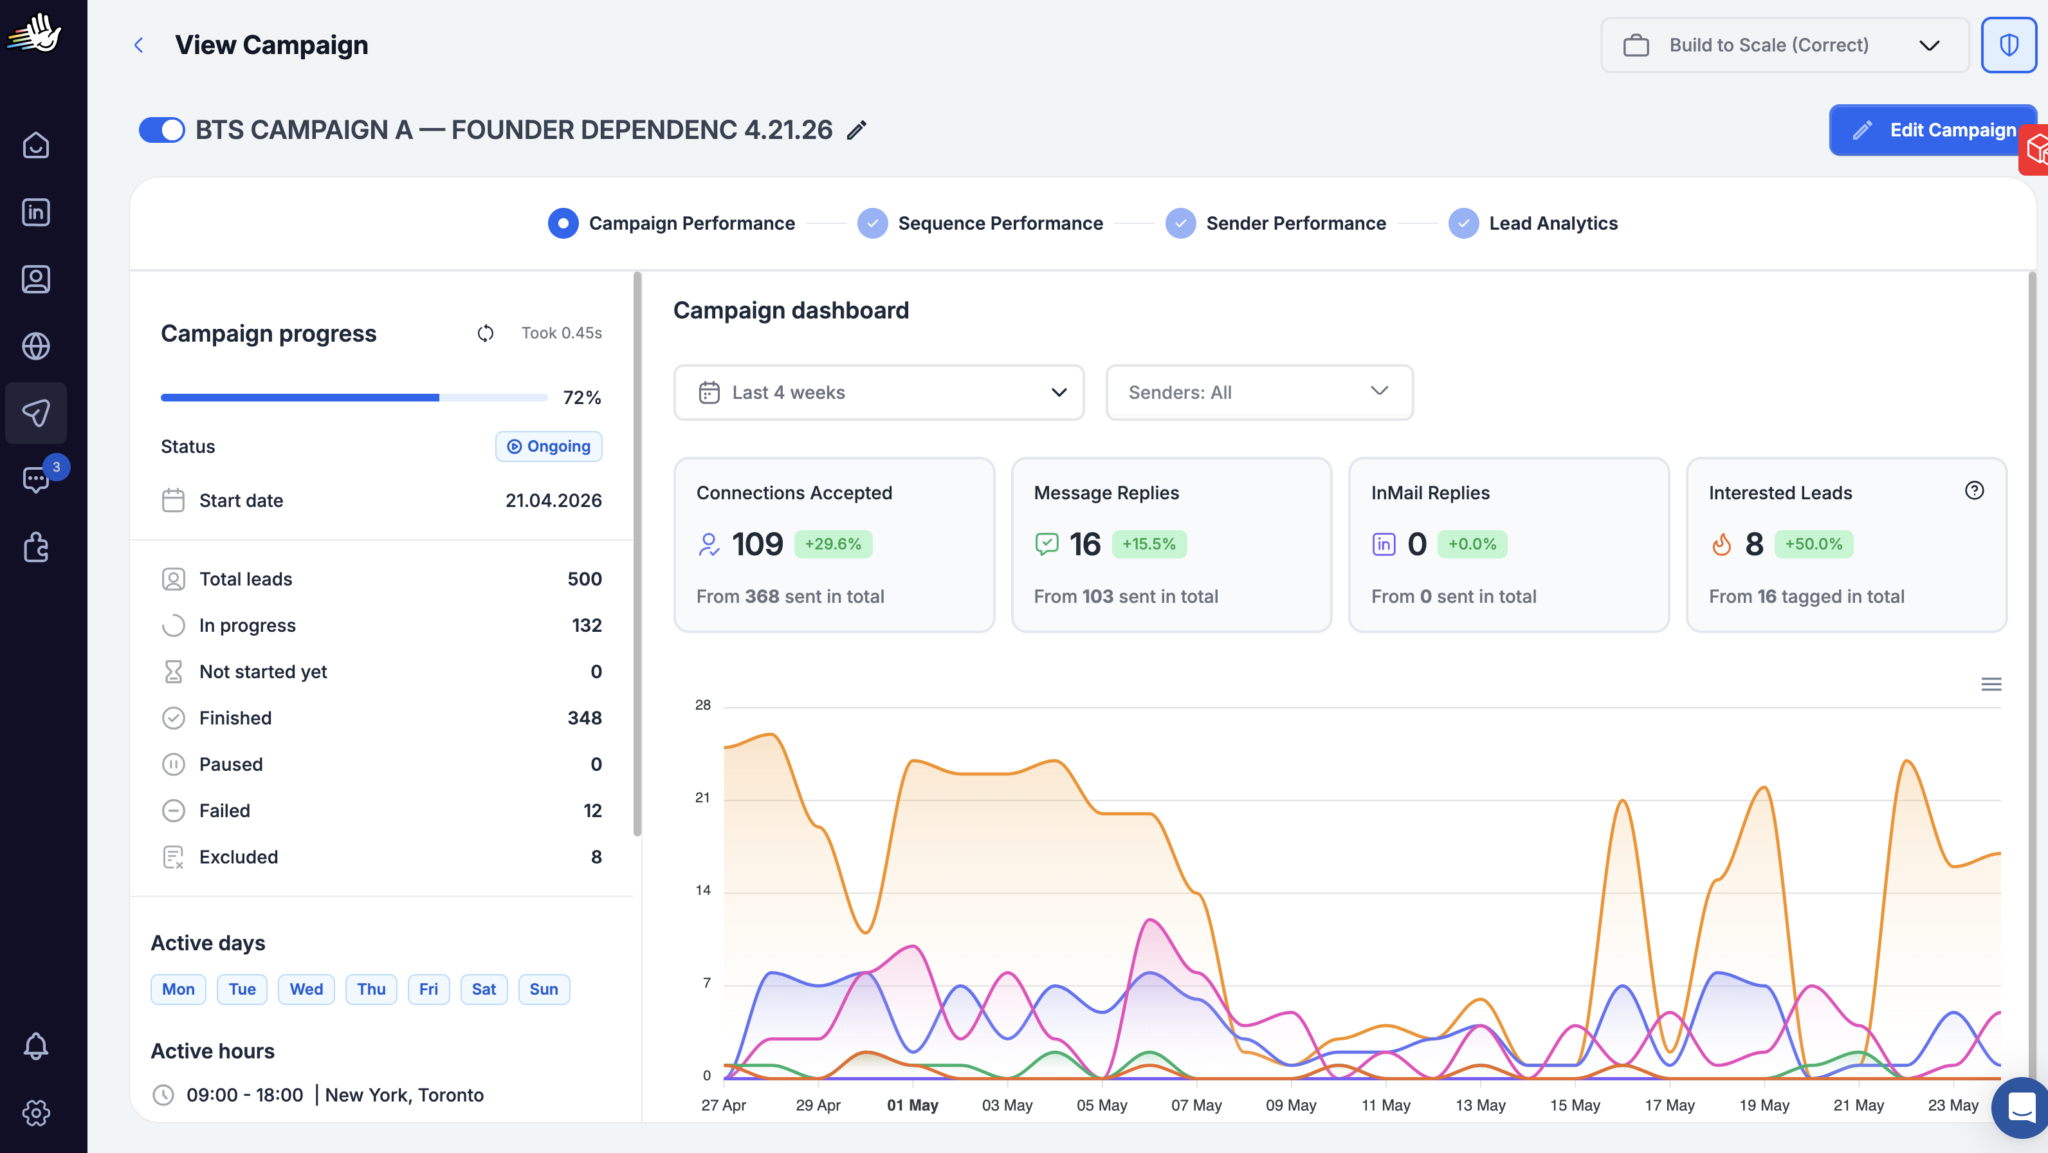2048x1153 pixels.
Task: Open the InMail Replies card
Action: pyautogui.click(x=1509, y=545)
